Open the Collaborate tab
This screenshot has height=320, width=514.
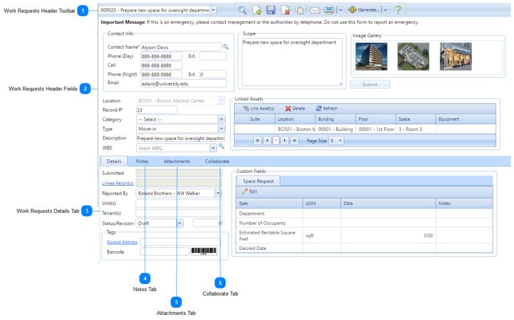(217, 161)
